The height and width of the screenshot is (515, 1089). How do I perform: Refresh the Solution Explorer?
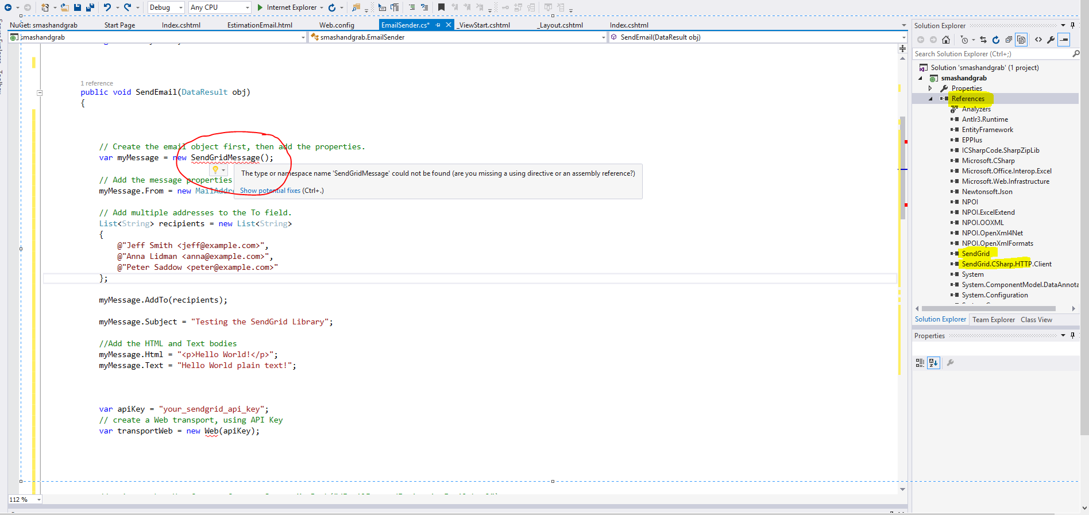click(x=996, y=40)
